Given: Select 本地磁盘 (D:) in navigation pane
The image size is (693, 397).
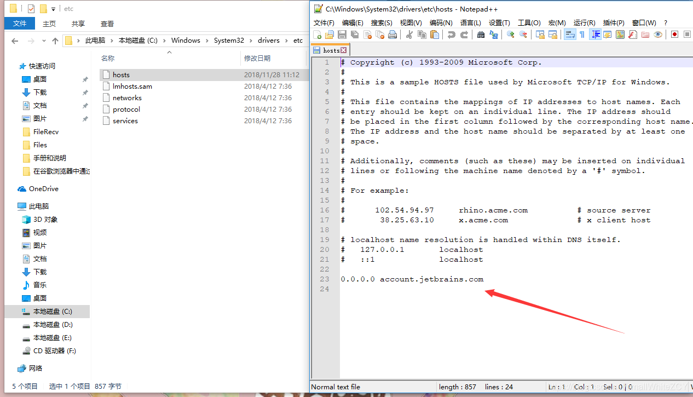Looking at the screenshot, I should tap(53, 325).
